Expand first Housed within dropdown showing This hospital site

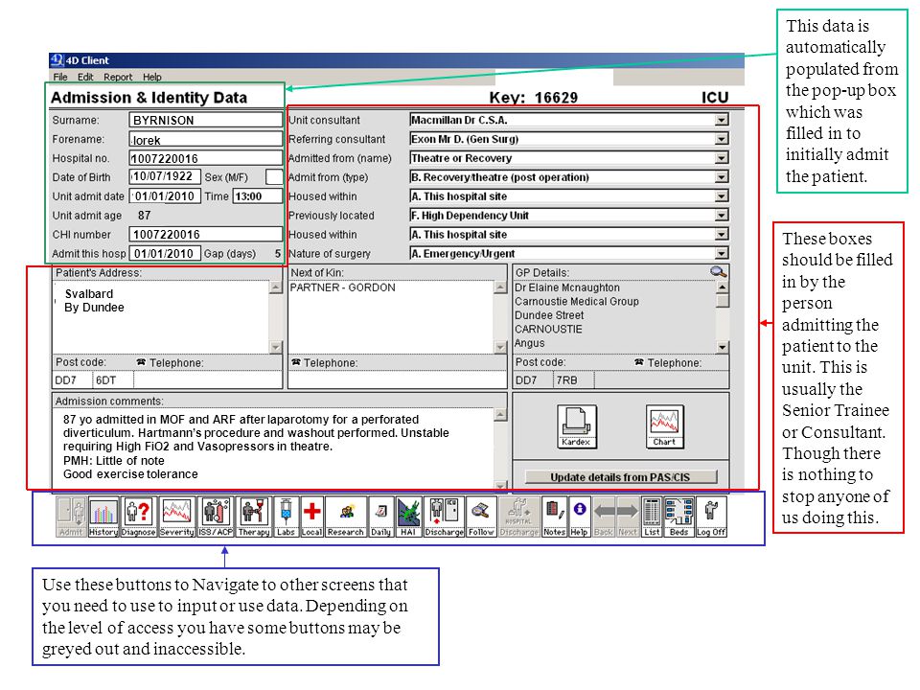722,195
